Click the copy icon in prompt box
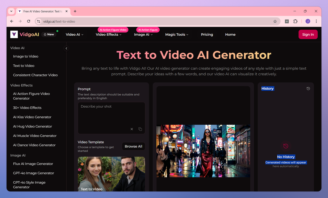This screenshot has width=328, height=198. coord(140,129)
